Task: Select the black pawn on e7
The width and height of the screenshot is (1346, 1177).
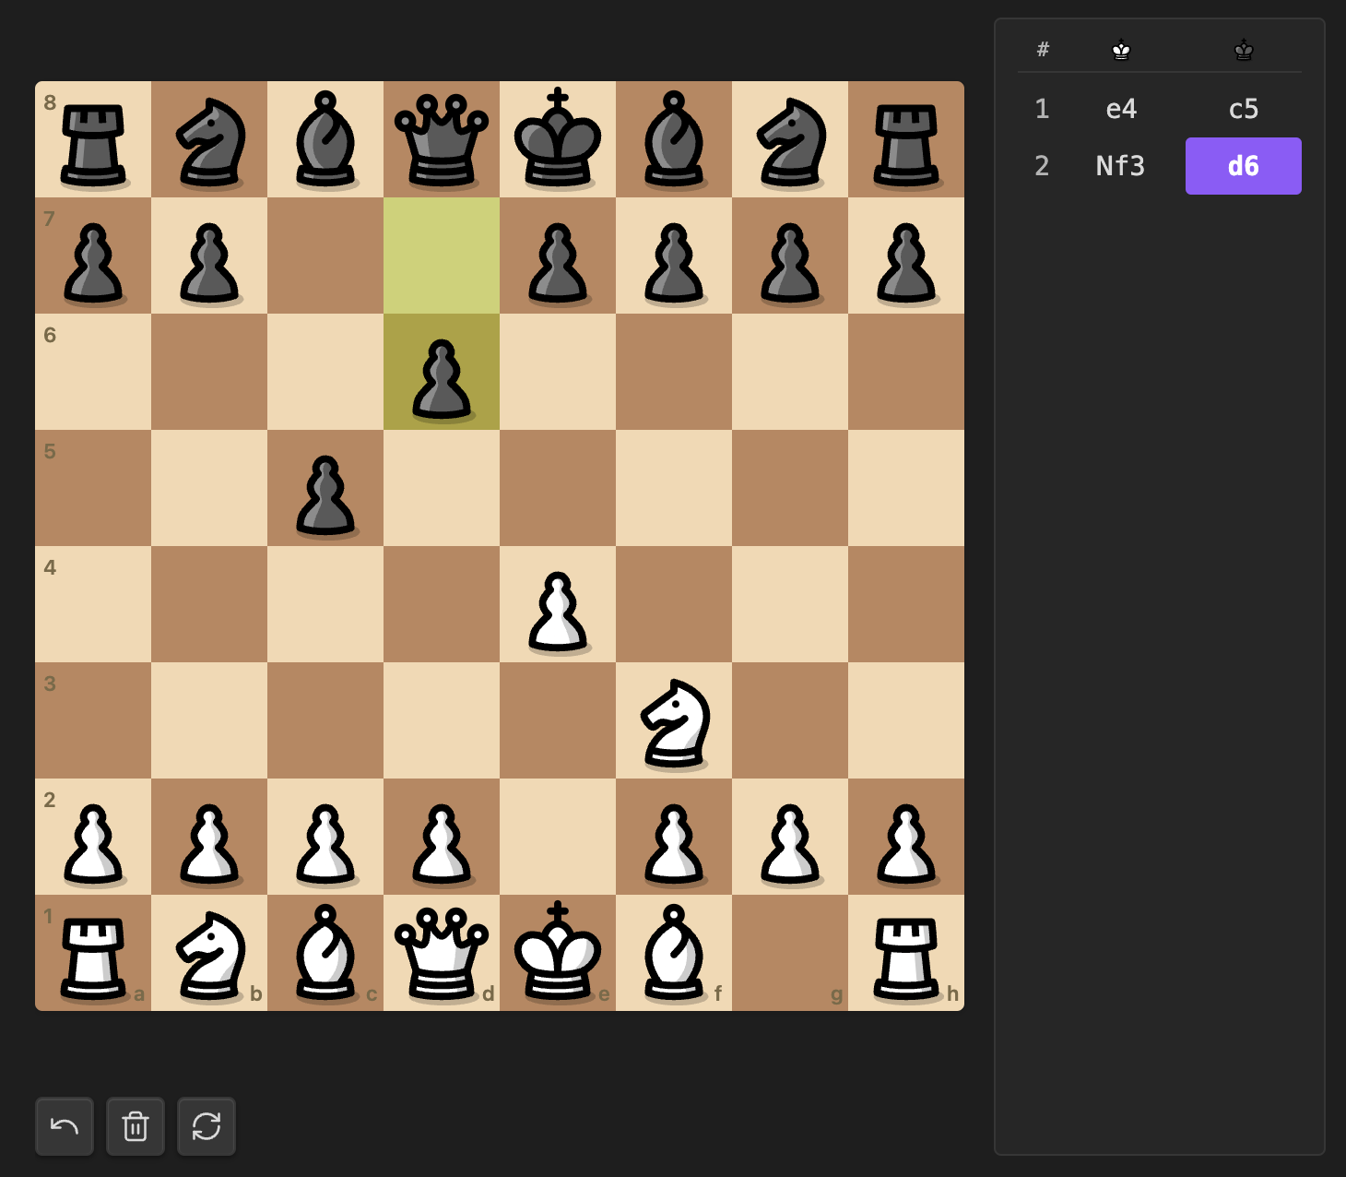Action: point(558,256)
